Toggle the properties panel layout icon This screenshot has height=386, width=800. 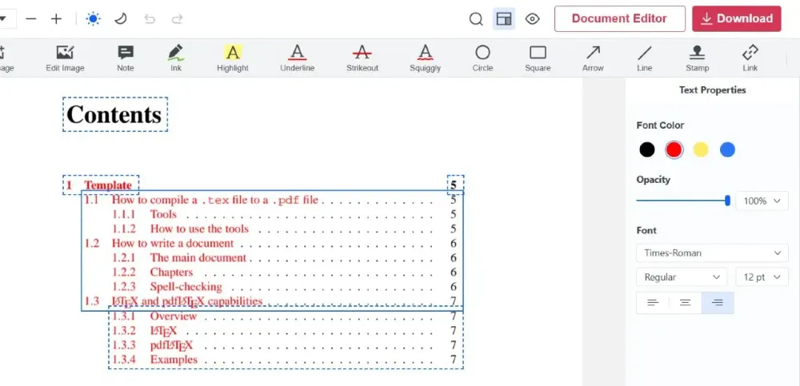503,19
